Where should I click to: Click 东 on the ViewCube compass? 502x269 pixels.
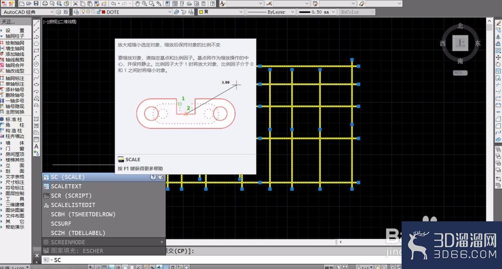(478, 44)
